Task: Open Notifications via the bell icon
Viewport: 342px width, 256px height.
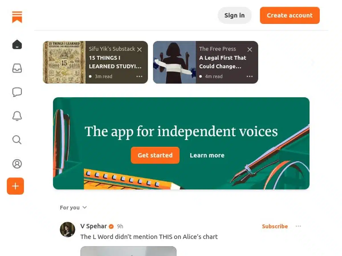Action: (17, 116)
